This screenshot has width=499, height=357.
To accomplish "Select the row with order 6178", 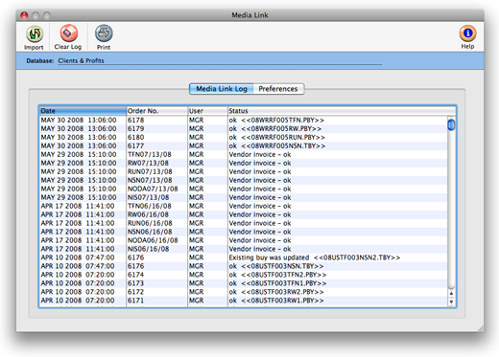I will (x=243, y=121).
